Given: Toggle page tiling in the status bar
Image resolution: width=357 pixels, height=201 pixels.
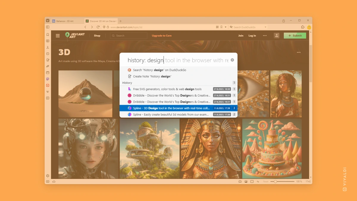Looking at the screenshot, I should 251,181.
